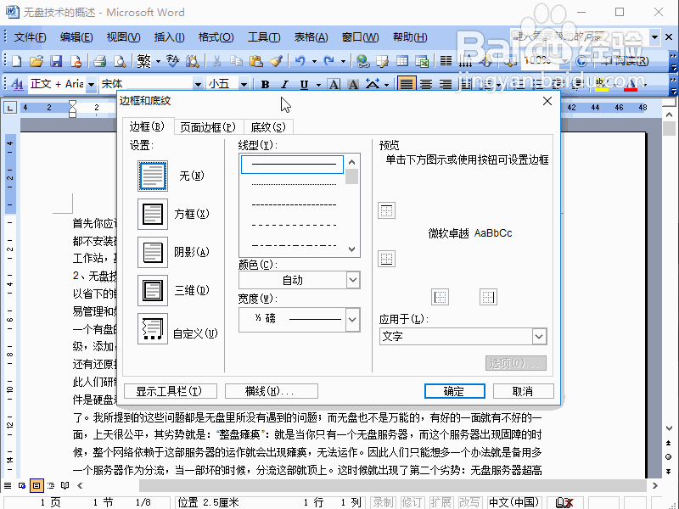Open the 颜色 color dropdown
Screen dimensions: 679x509
click(353, 280)
